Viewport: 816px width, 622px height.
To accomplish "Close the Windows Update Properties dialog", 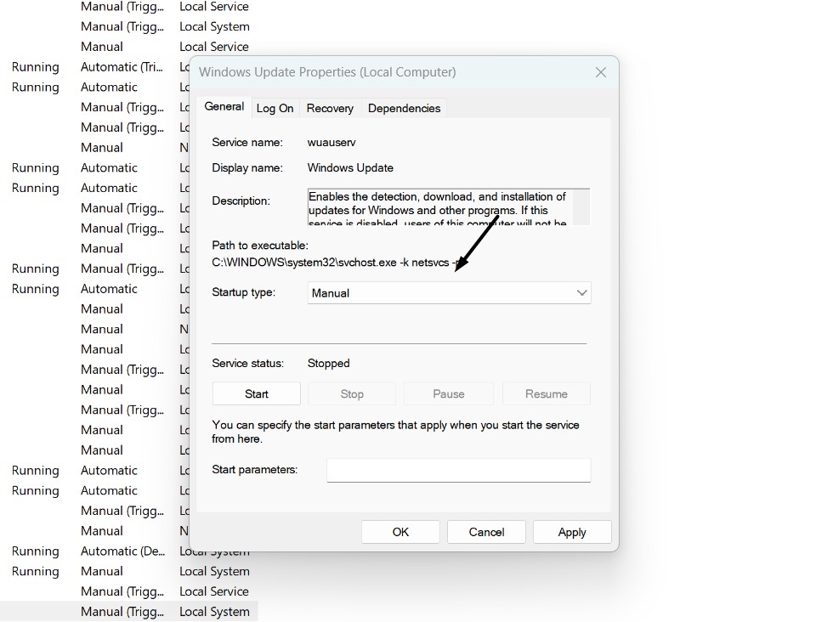I will [600, 72].
